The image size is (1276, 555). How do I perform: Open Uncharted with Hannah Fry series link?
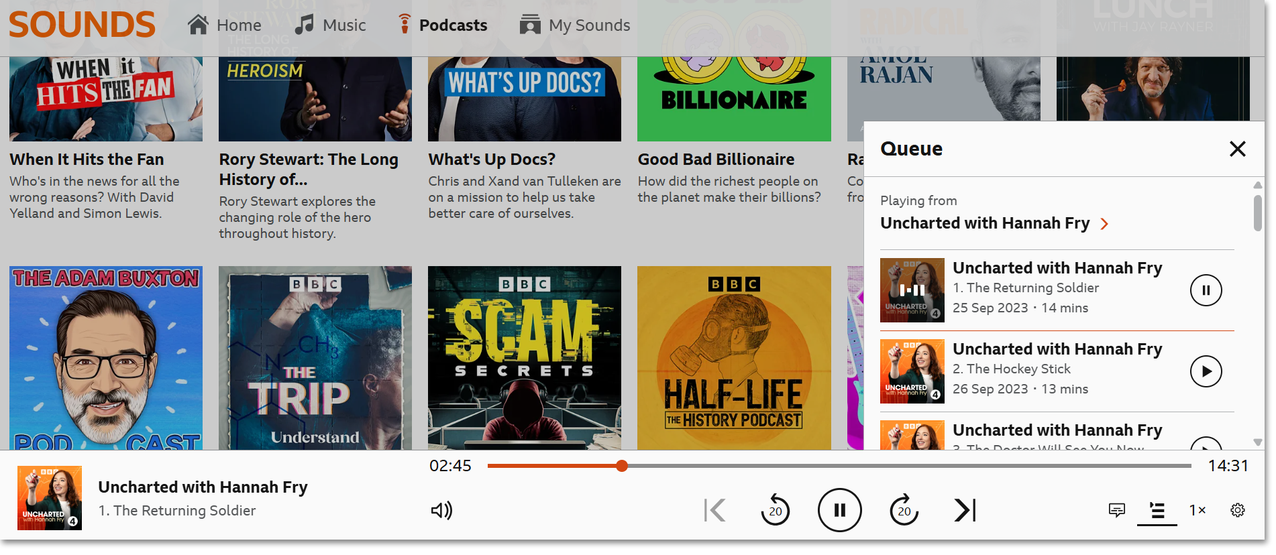pyautogui.click(x=985, y=223)
